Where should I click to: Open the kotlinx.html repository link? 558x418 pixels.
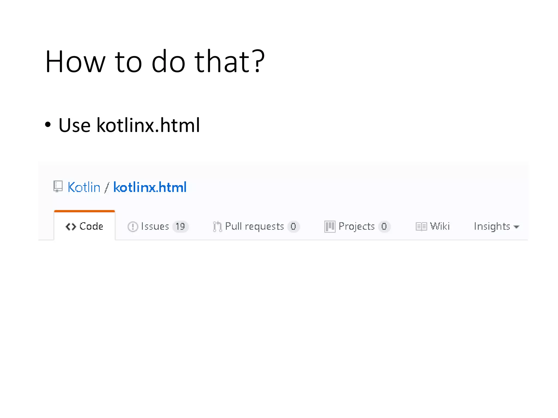150,187
